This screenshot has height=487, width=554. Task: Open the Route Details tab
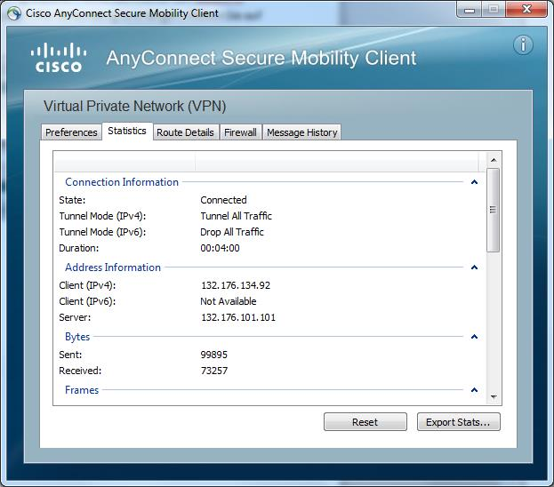point(185,132)
